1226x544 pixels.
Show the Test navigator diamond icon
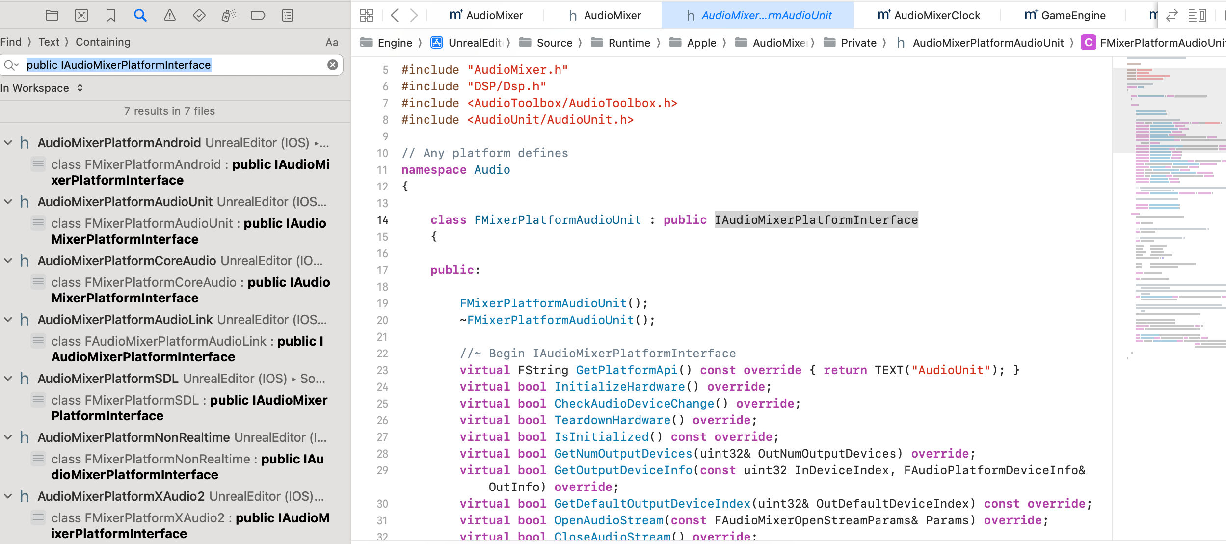(x=199, y=15)
